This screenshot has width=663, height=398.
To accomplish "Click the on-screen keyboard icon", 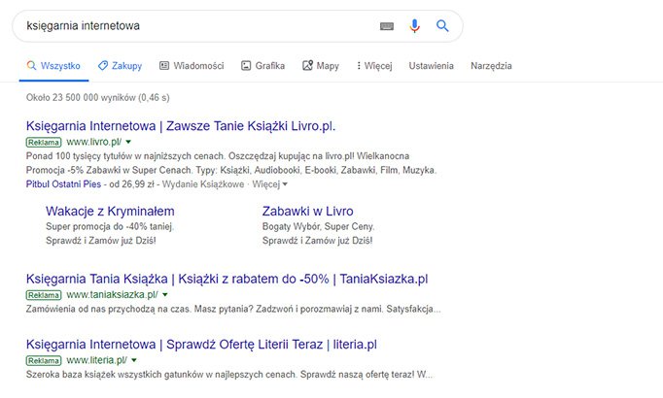I will pyautogui.click(x=388, y=26).
